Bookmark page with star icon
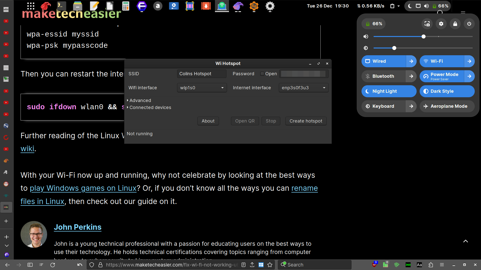This screenshot has width=481, height=270. [x=270, y=265]
